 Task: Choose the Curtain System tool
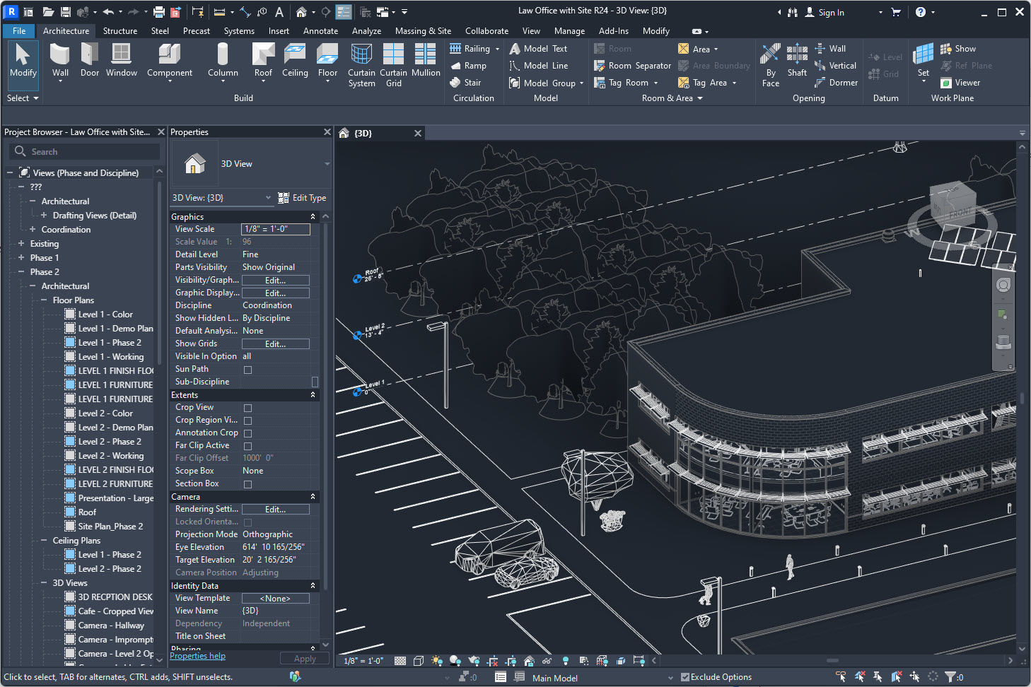click(x=361, y=64)
